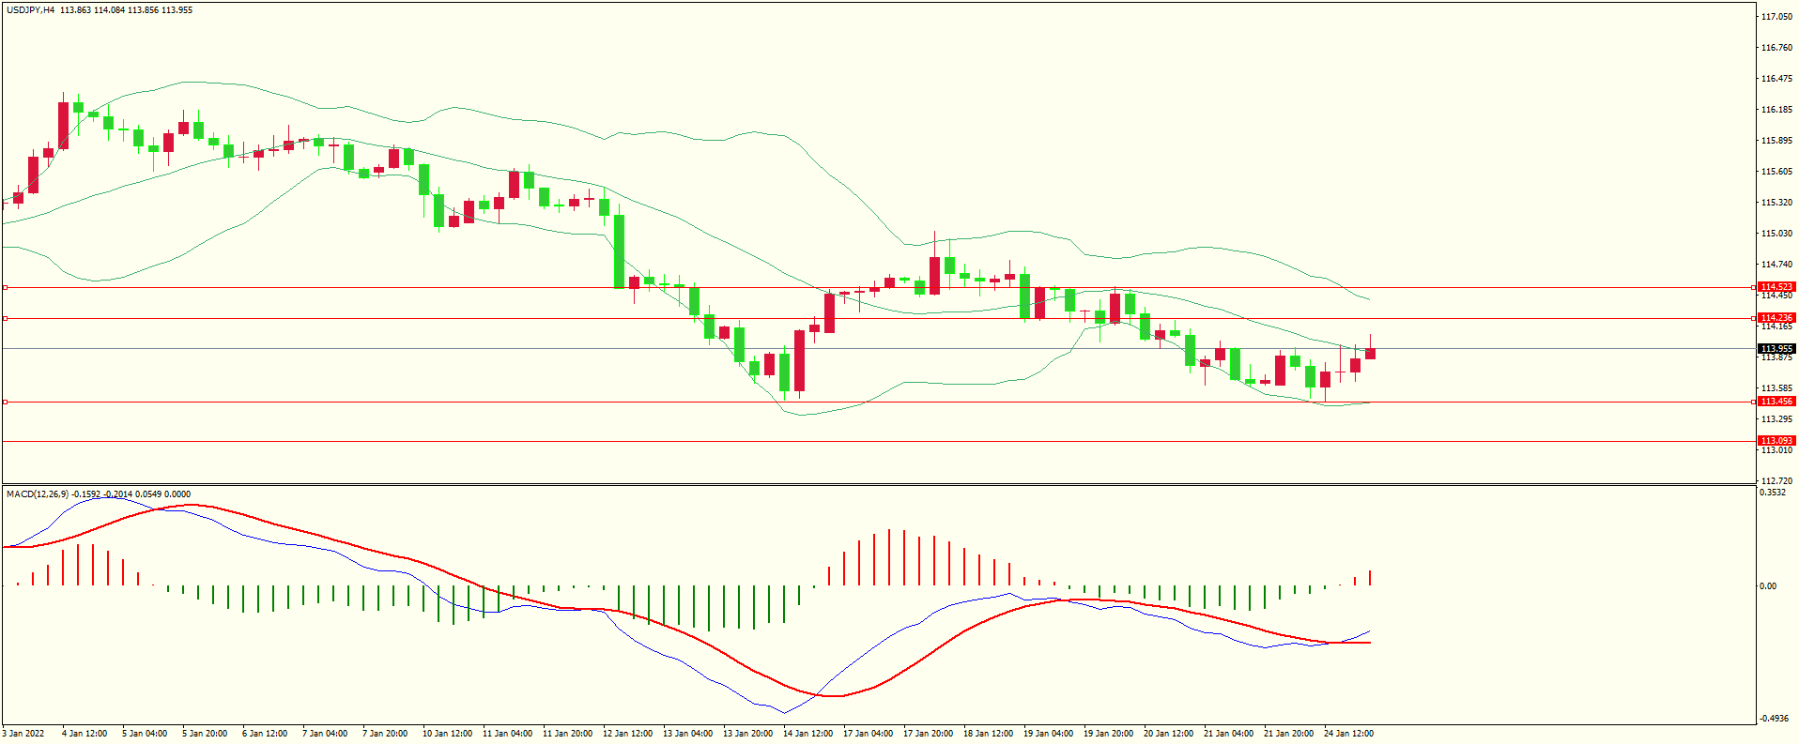
Task: Click the 24 Jan 12:00 time label
Action: pos(1348,734)
